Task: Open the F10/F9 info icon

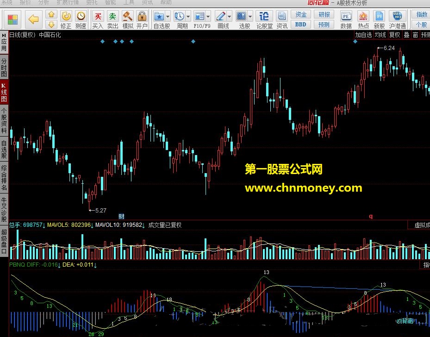Action: coord(199,16)
